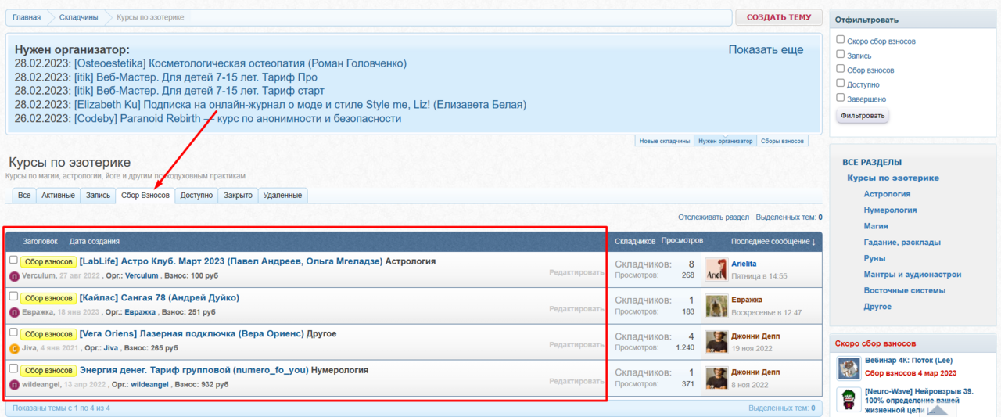
Task: Open Arielita's avatar thumbnail
Action: (x=716, y=270)
